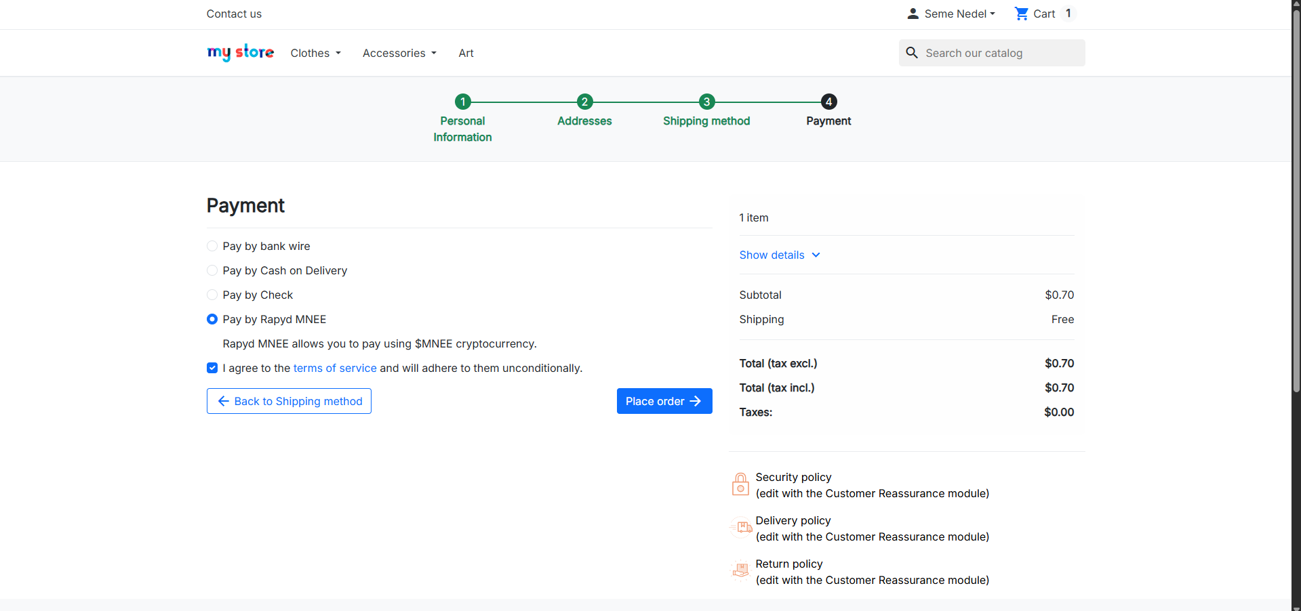The height and width of the screenshot is (611, 1301).
Task: Expand Show details in order summary
Action: [x=780, y=255]
